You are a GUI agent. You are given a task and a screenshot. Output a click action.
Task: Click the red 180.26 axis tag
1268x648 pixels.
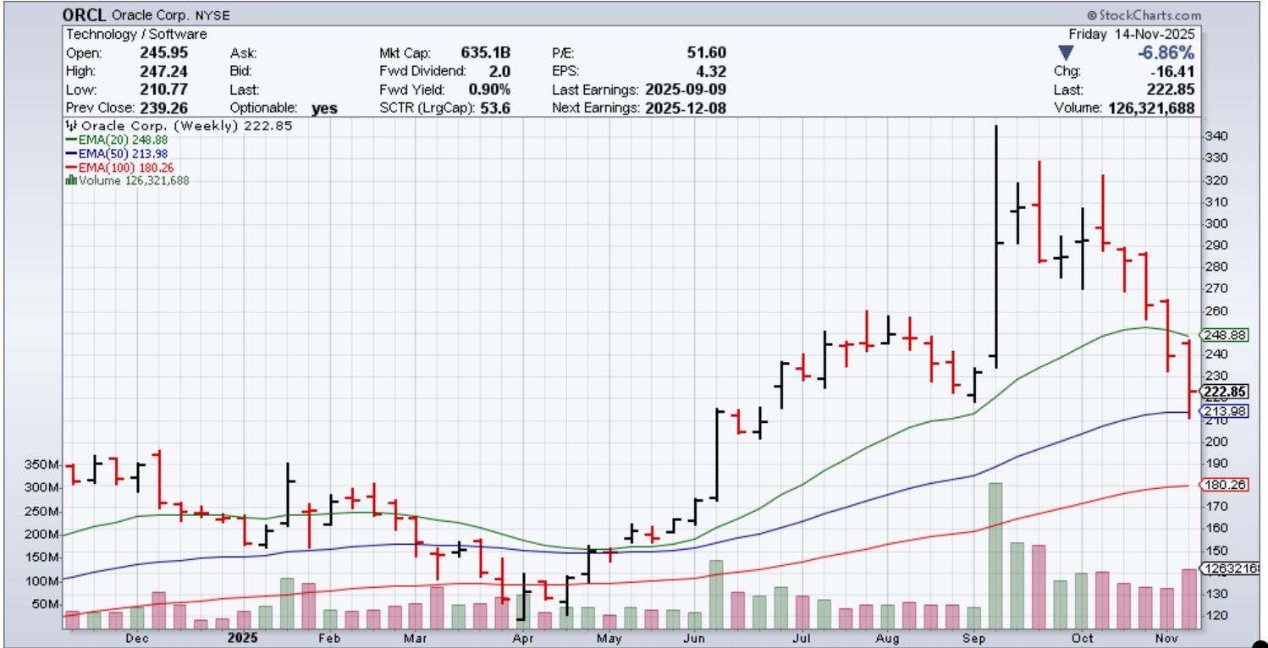tap(1226, 485)
